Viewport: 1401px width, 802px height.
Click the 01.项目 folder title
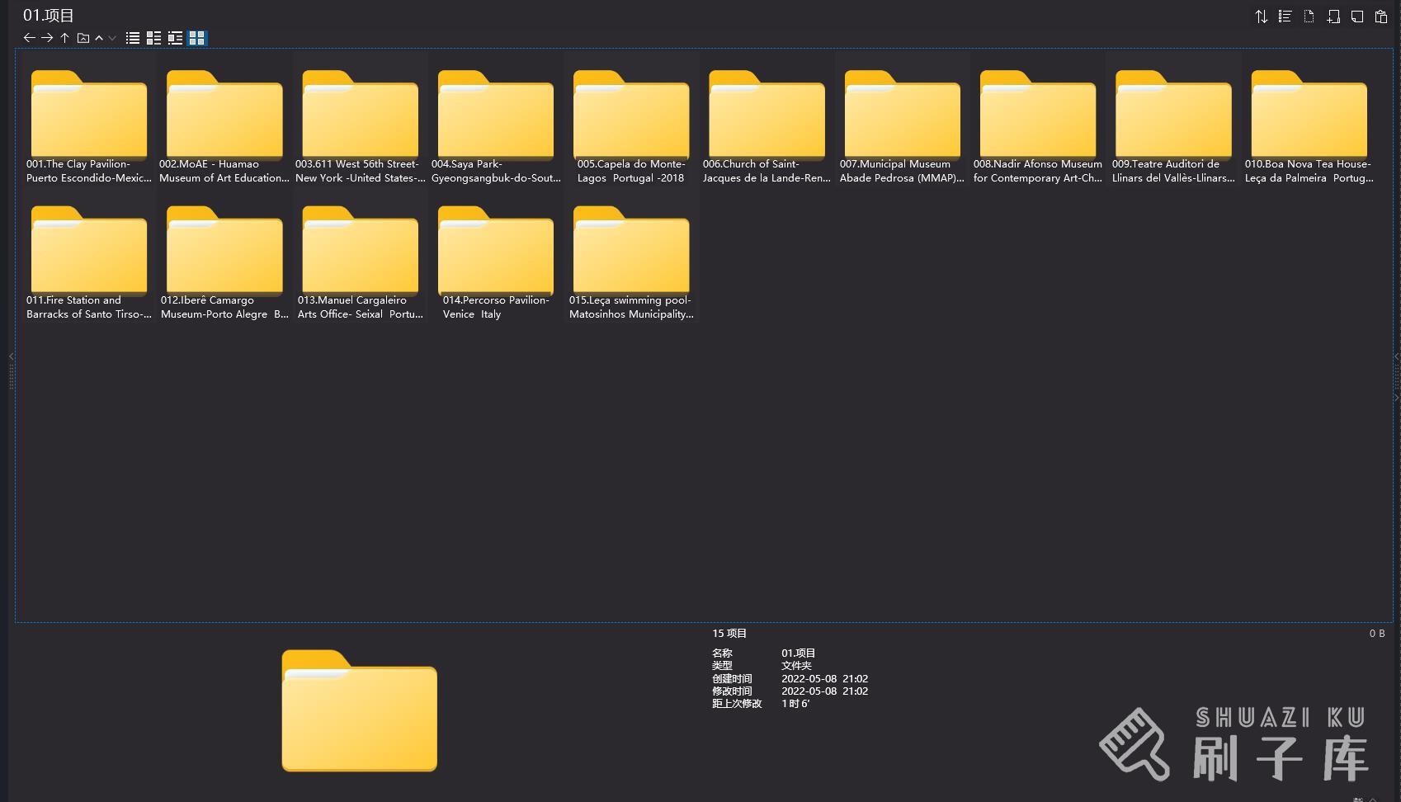[49, 16]
